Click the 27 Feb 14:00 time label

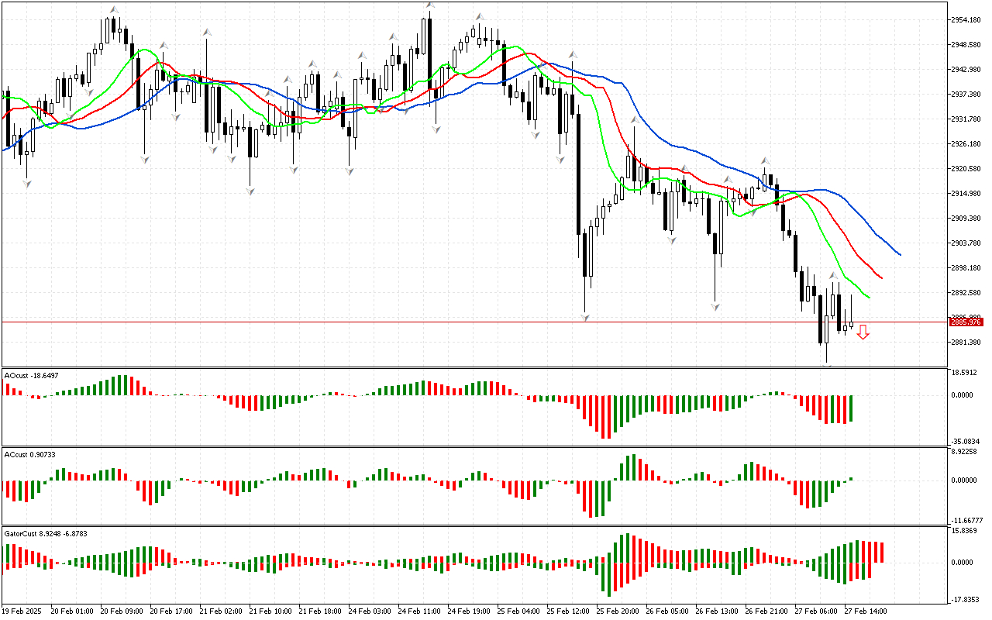point(866,611)
